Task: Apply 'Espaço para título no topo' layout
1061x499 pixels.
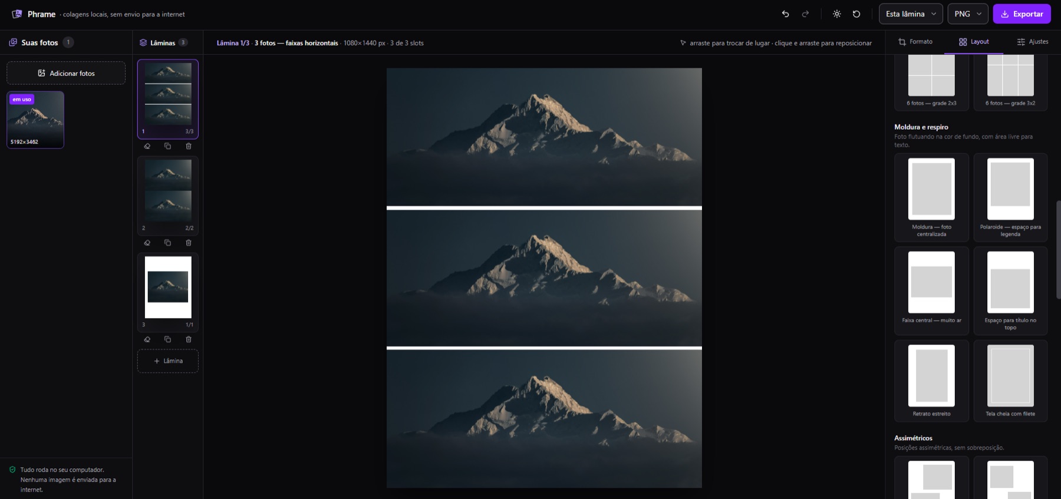Action: tap(1010, 291)
